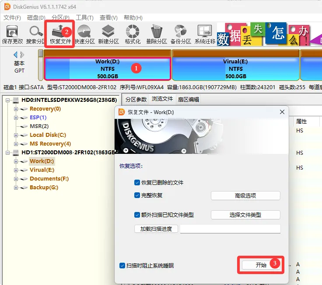Click the 加载扫描进度 button
Viewport: 322px width, 285px height.
click(156, 229)
